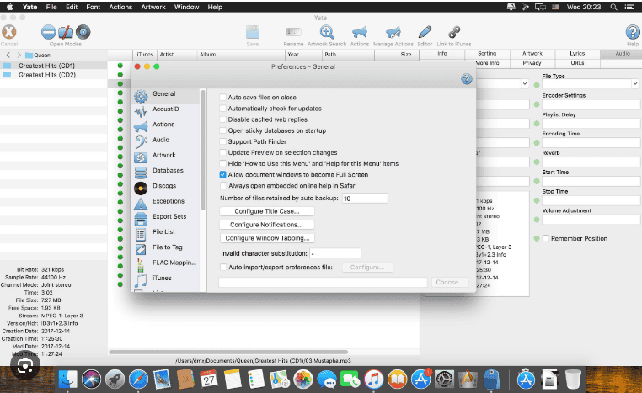Open the iTunes preferences pane
Viewport: 642px width, 393px height.
(166, 278)
